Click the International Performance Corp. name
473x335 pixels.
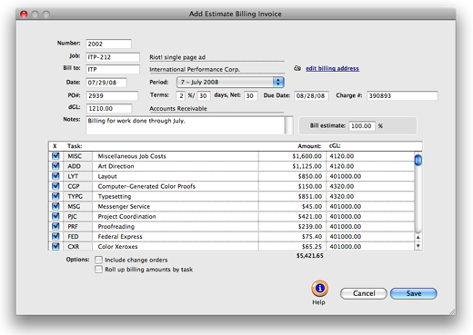195,69
